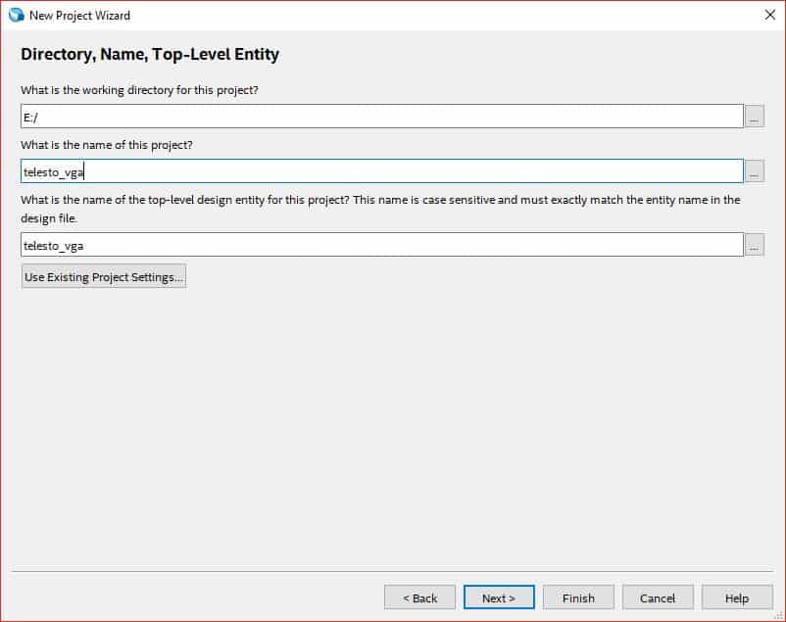Proceed to the next wizard page
This screenshot has width=786, height=622.
pos(499,598)
